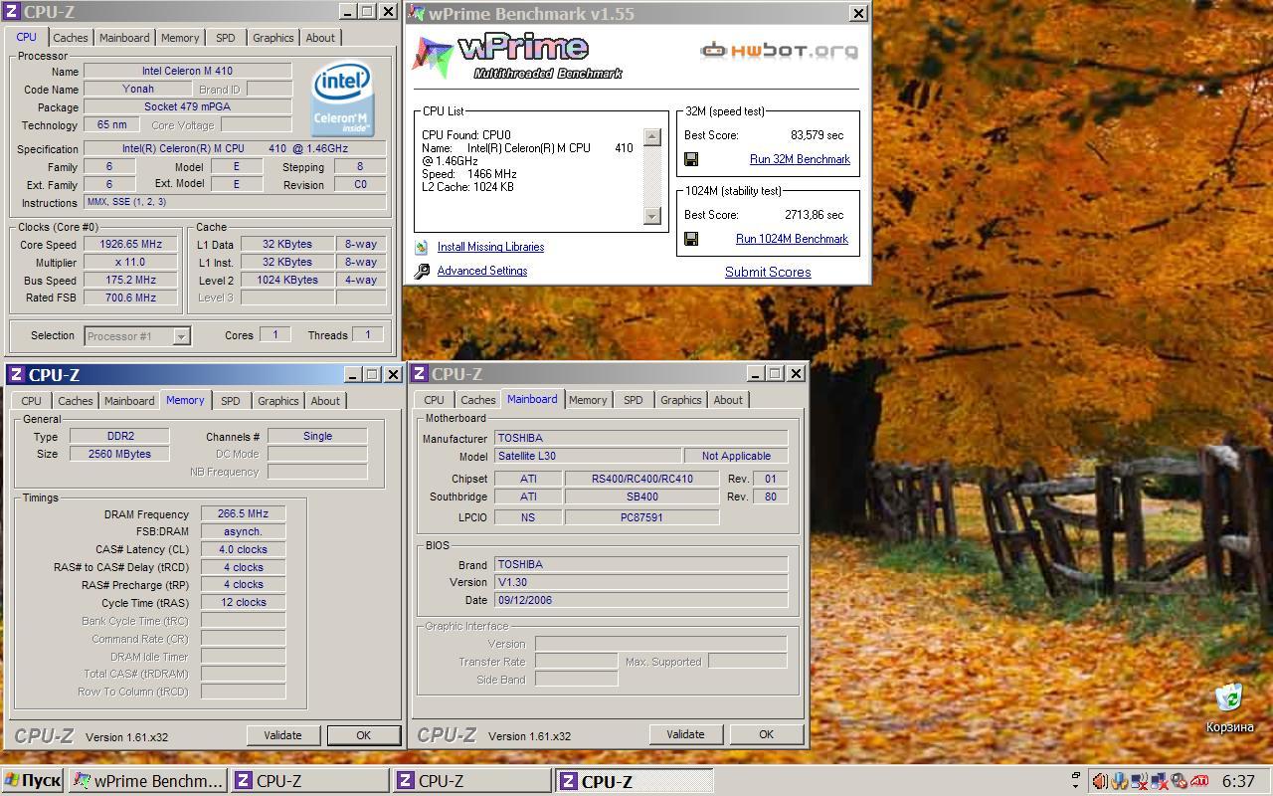The height and width of the screenshot is (796, 1273).
Task: Switch to Mainboard tab in top CPU-Z window
Action: (x=124, y=38)
